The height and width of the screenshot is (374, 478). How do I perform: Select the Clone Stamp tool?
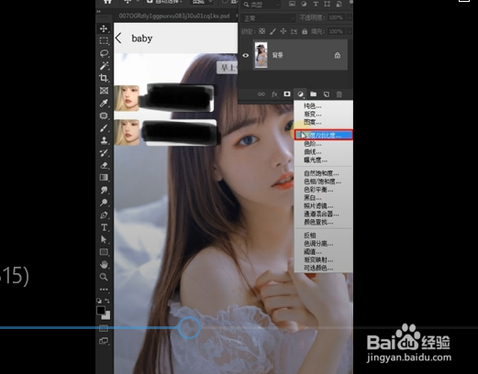click(104, 140)
